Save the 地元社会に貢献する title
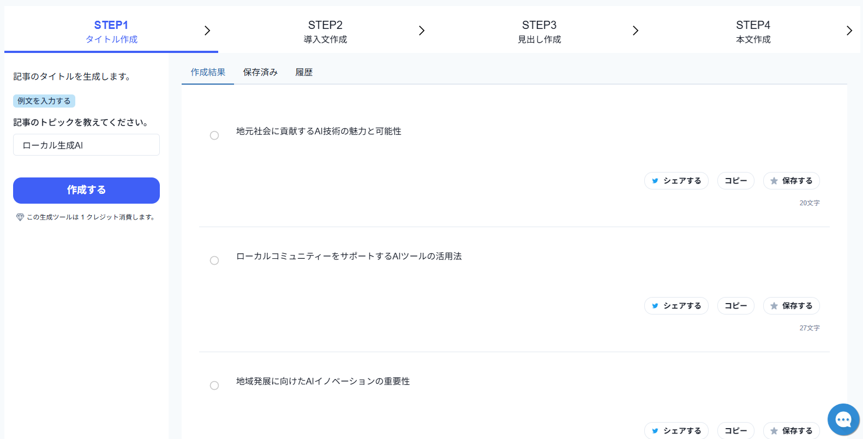The image size is (863, 439). click(x=792, y=181)
